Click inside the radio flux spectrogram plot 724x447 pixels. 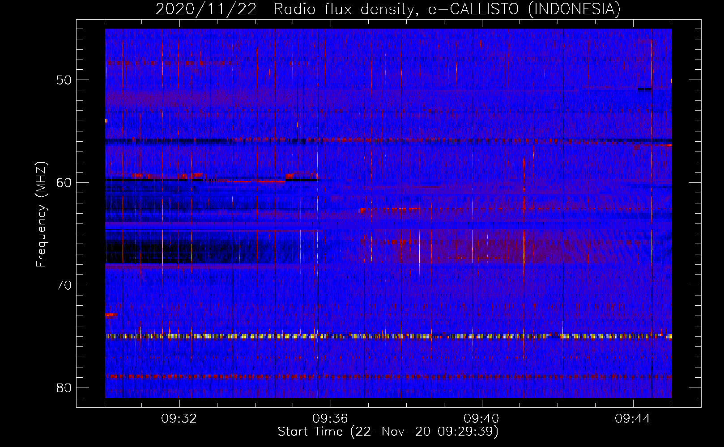click(x=388, y=213)
